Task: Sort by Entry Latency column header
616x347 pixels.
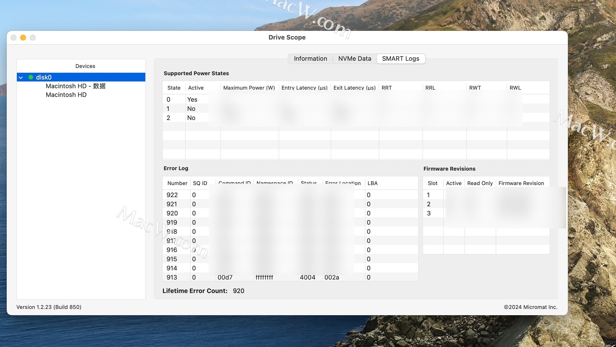Action: pos(304,88)
